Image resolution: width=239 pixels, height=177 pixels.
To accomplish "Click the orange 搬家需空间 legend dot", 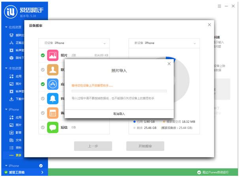I will [x=164, y=121].
